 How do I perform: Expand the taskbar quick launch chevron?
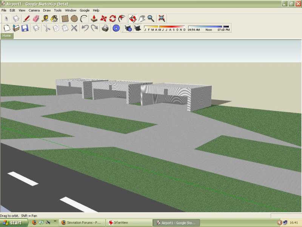pyautogui.click(x=55, y=222)
